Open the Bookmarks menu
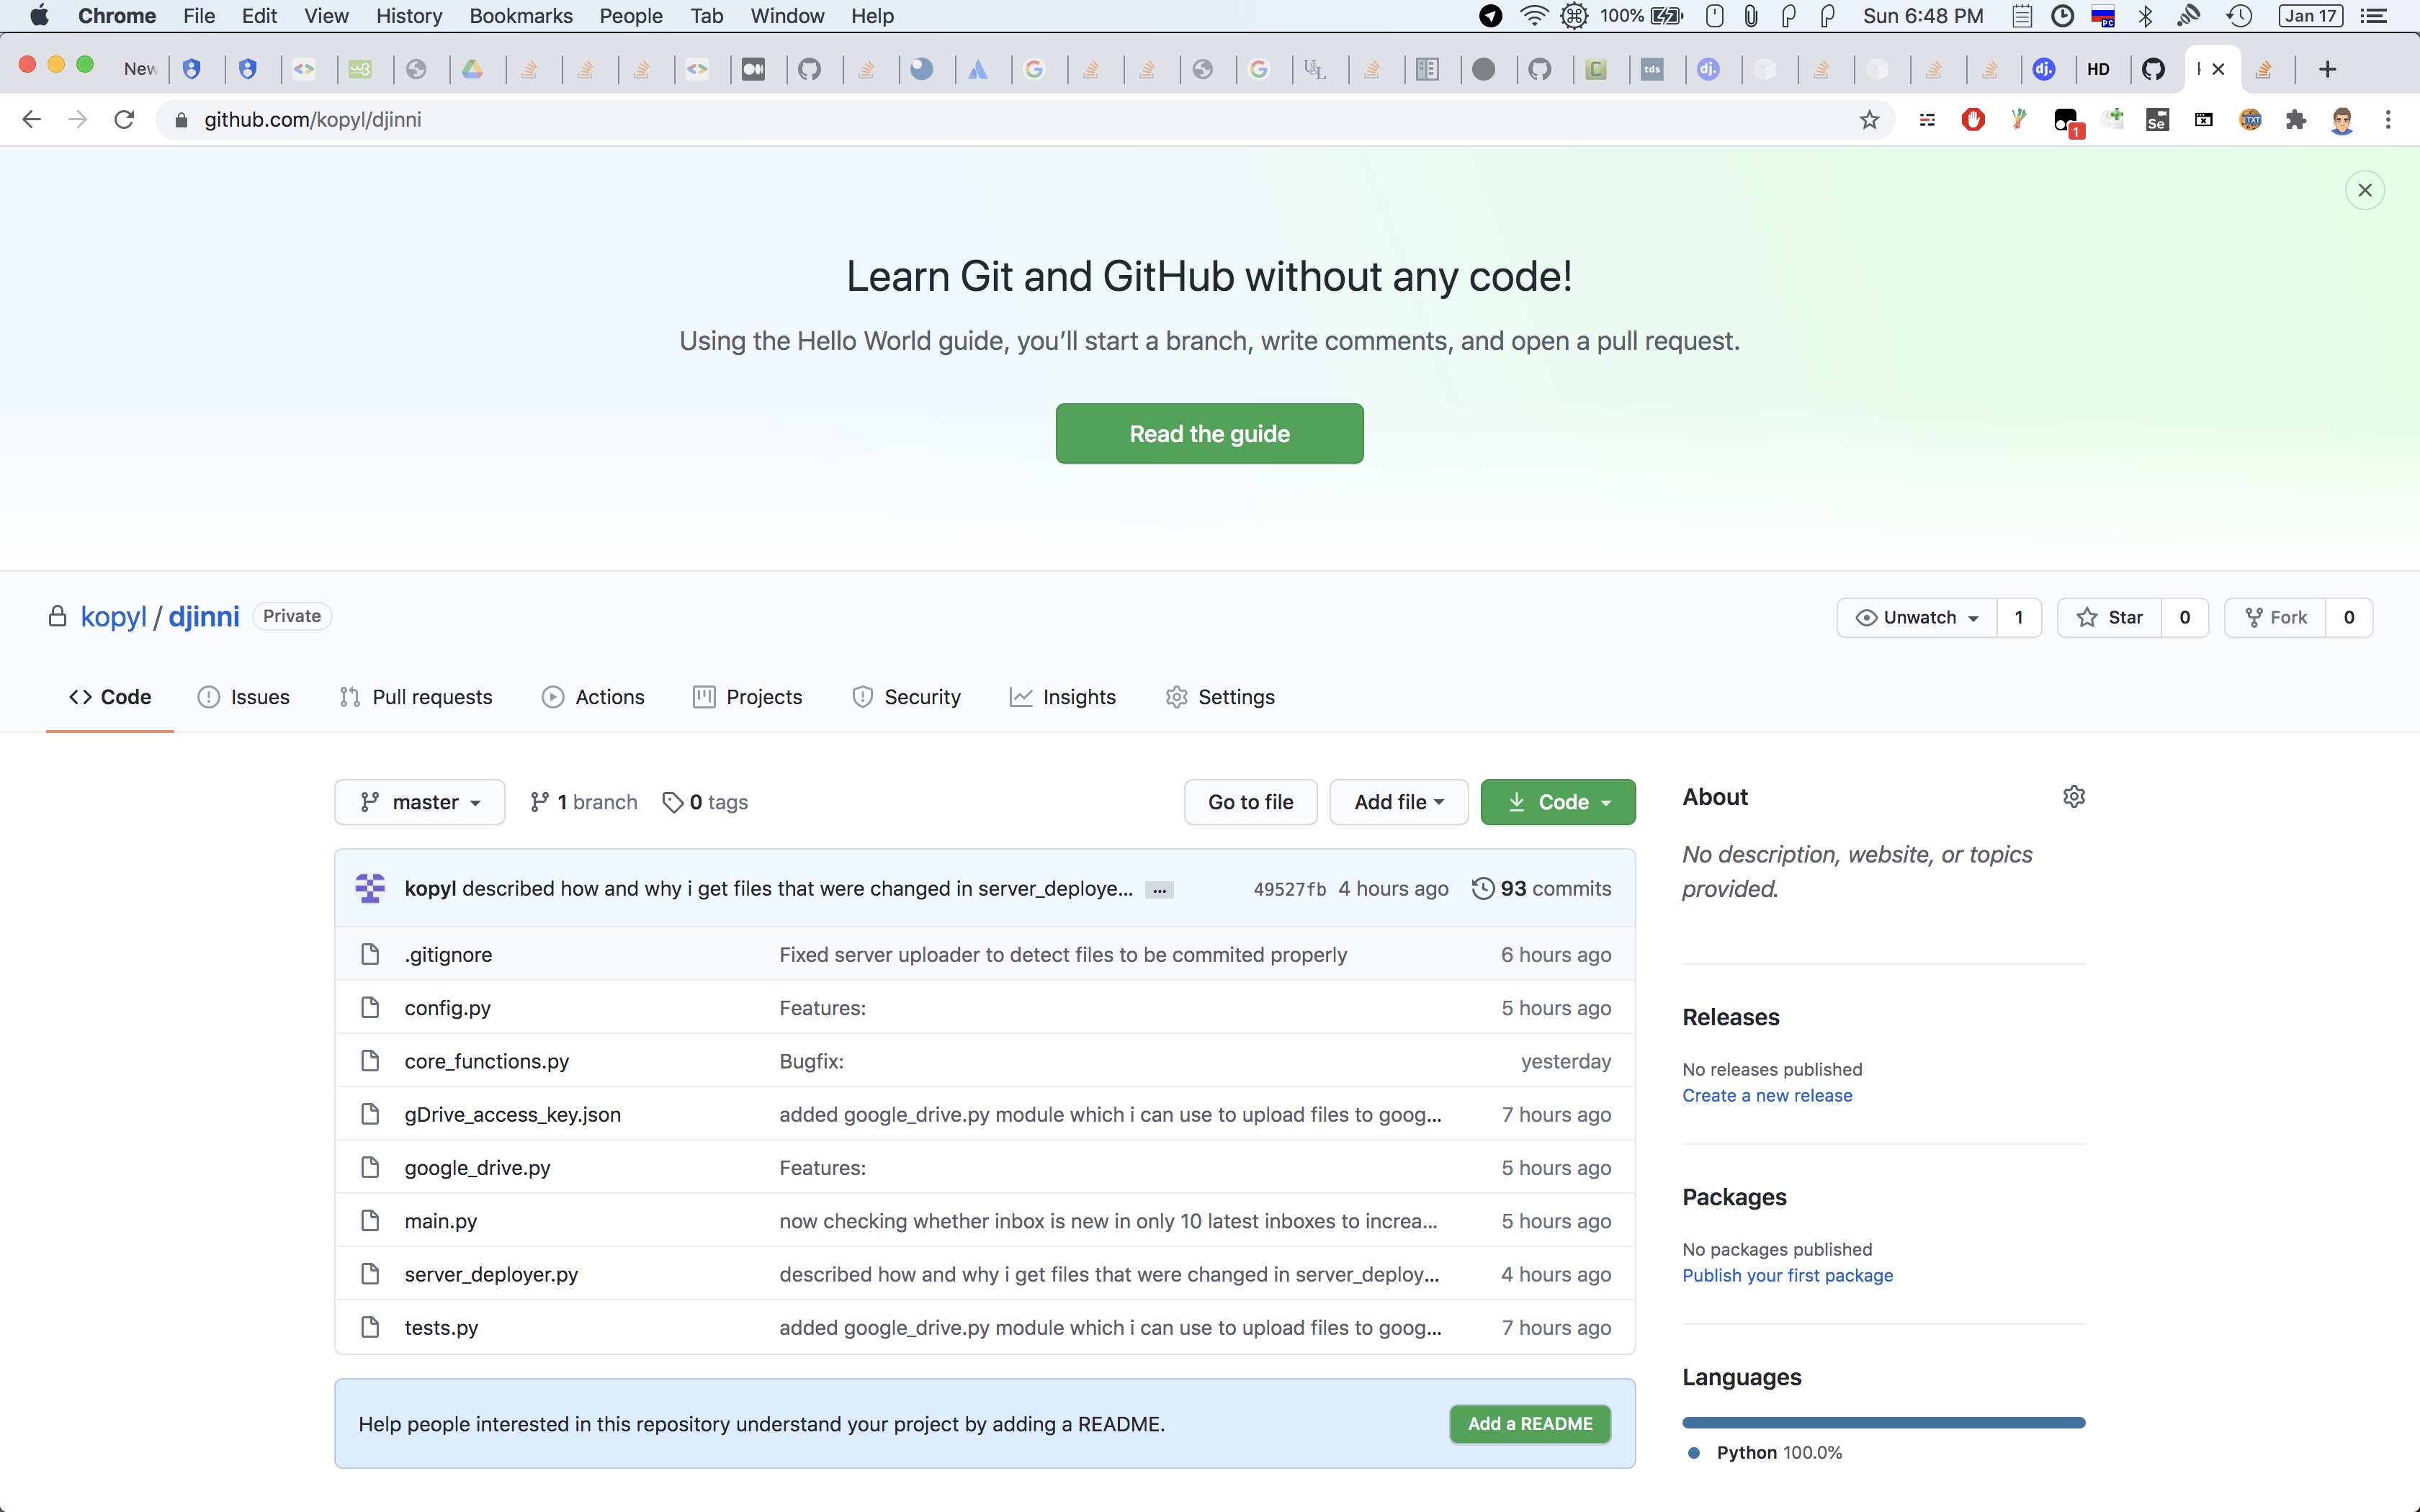 [520, 16]
